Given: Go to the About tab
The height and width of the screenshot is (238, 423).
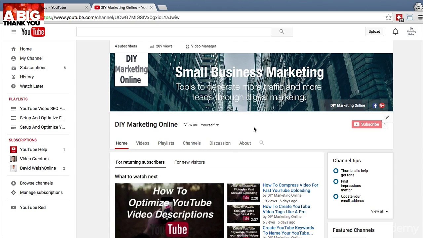Looking at the screenshot, I should pos(245,143).
